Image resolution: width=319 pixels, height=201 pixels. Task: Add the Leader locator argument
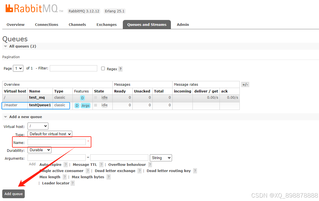(56, 183)
